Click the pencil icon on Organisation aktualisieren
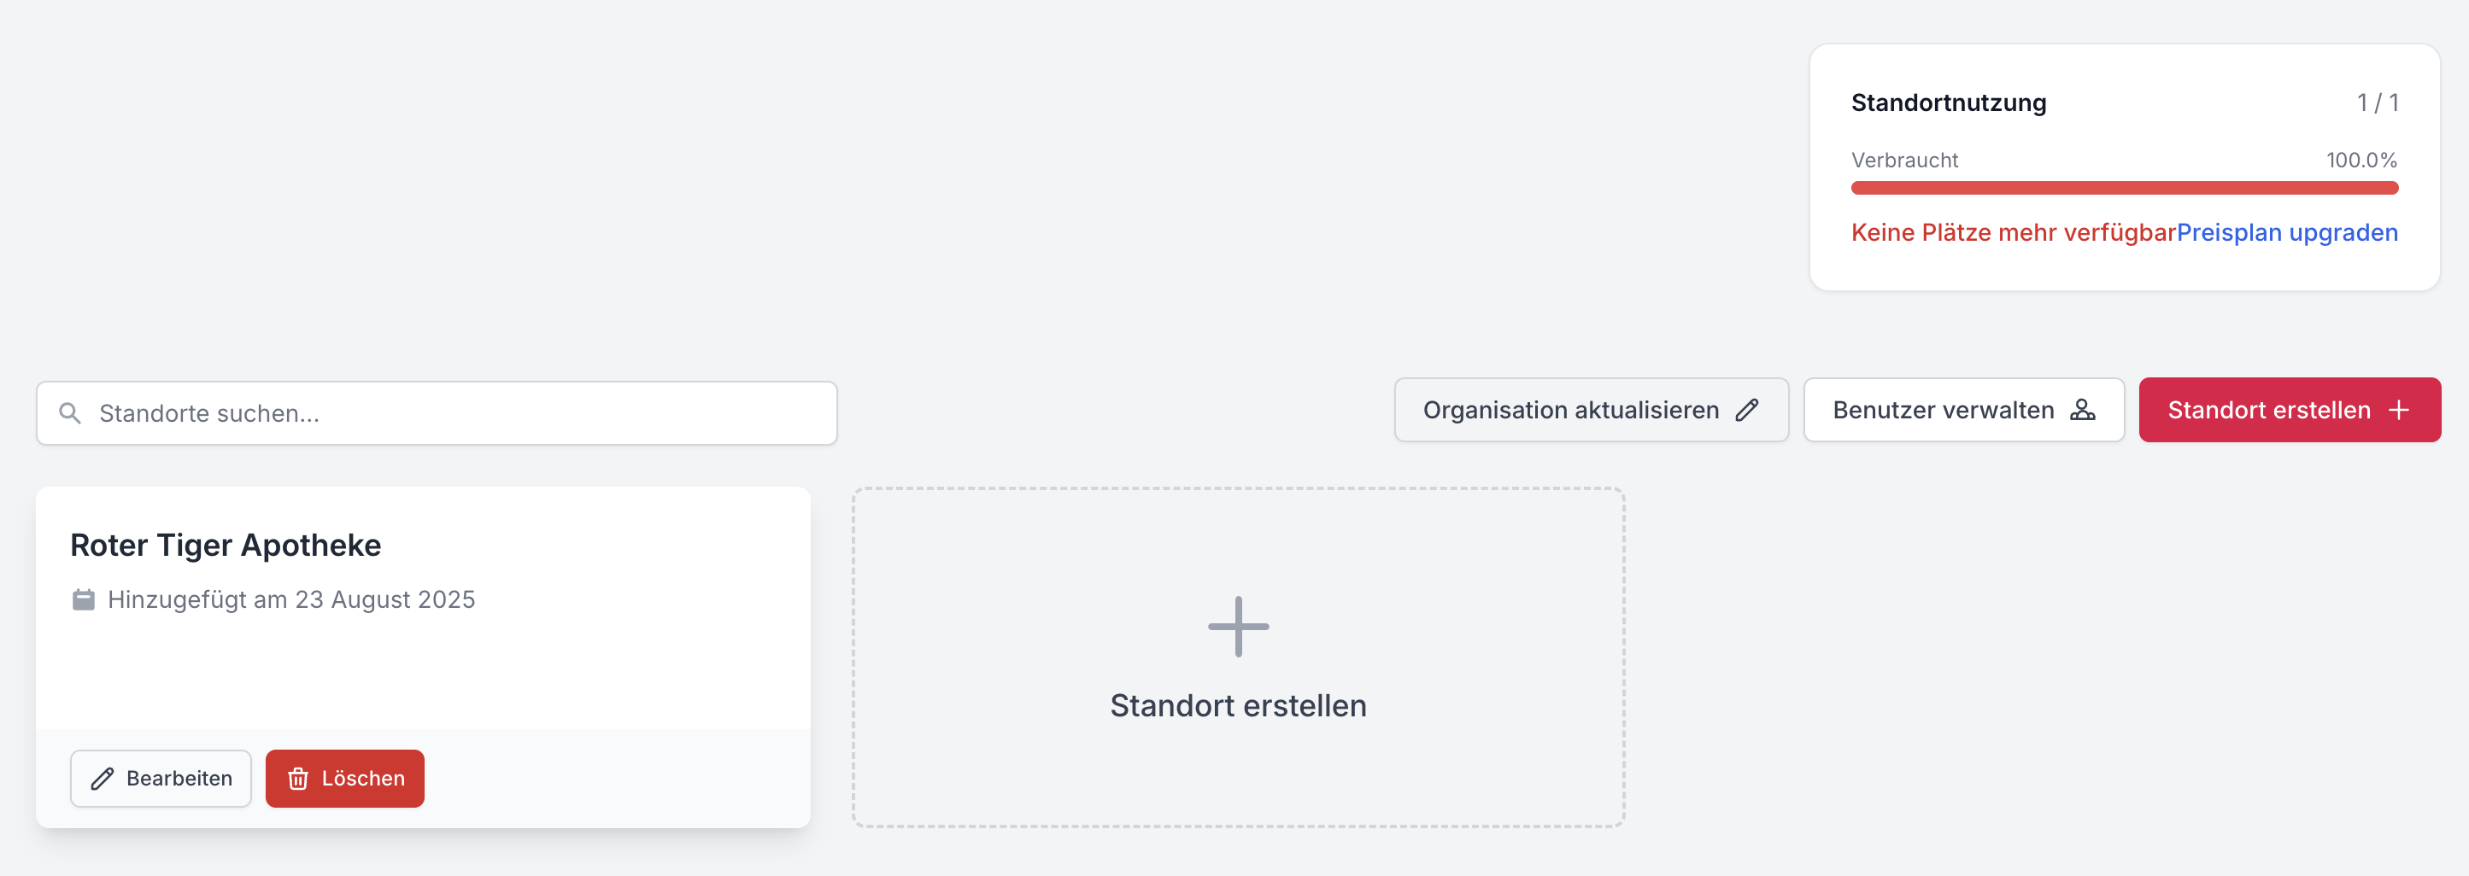The height and width of the screenshot is (876, 2469). point(1747,410)
